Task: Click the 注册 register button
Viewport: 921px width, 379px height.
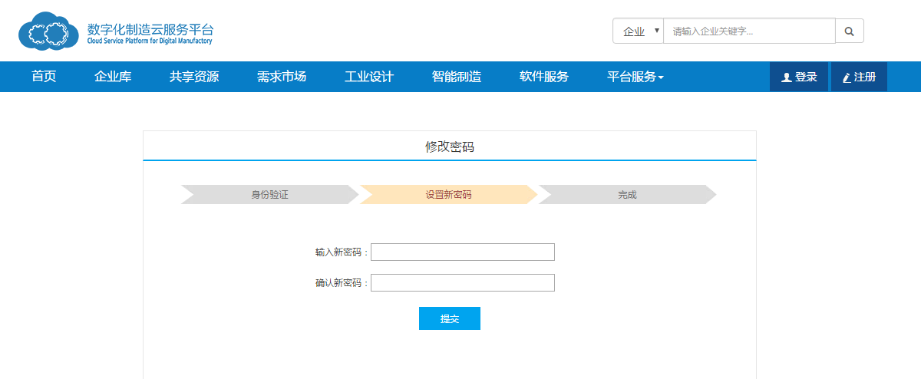Action: point(859,77)
